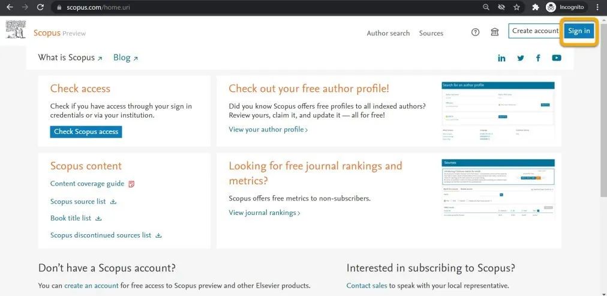Viewport: 607px width, 296px height.
Task: Click the Check Scopus access button
Action: 86,131
